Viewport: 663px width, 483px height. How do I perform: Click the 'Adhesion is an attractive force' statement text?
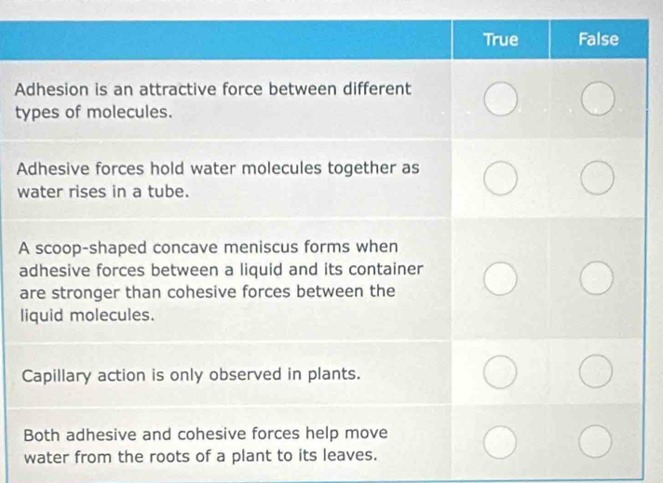[212, 101]
